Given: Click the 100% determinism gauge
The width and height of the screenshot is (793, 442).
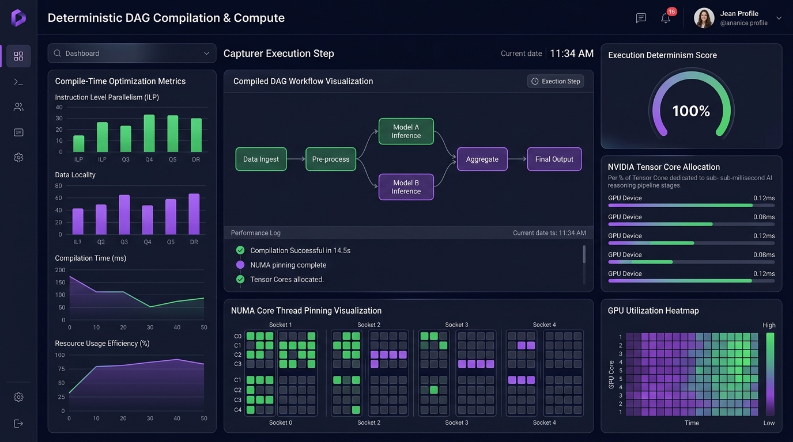Looking at the screenshot, I should 691,104.
